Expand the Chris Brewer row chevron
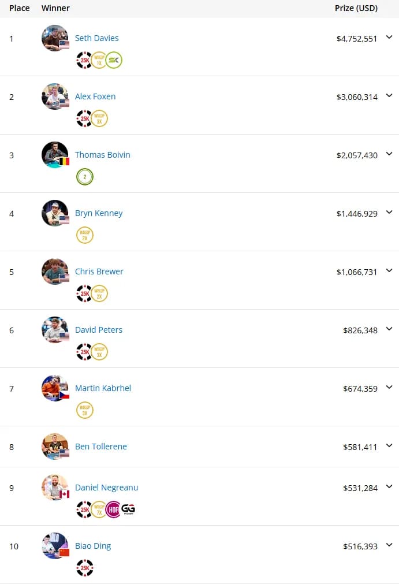399x584 pixels. point(389,270)
